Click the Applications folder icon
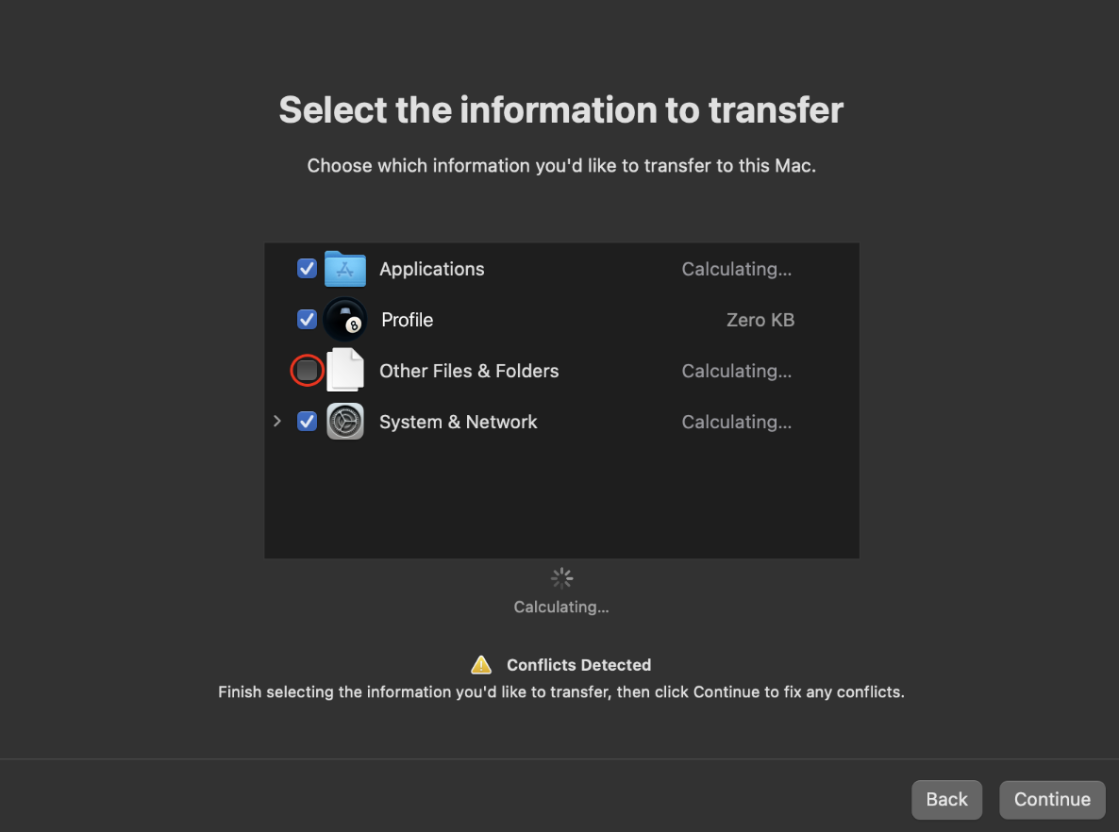The width and height of the screenshot is (1119, 832). click(344, 269)
